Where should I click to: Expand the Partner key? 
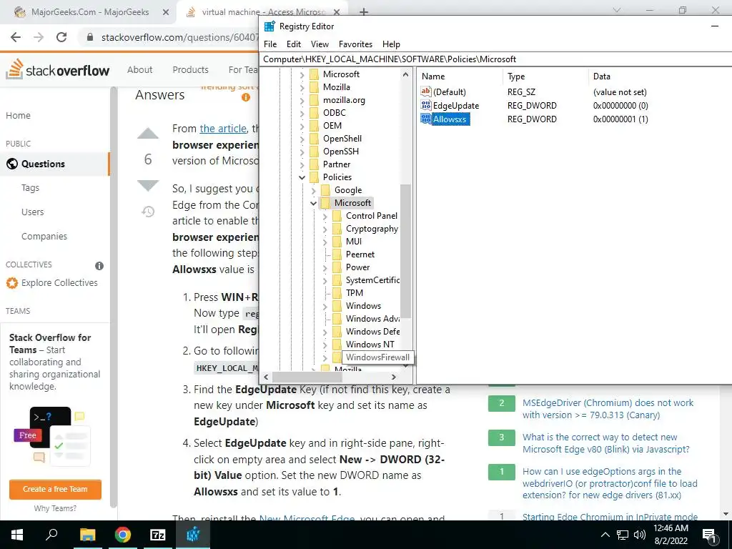(x=302, y=164)
